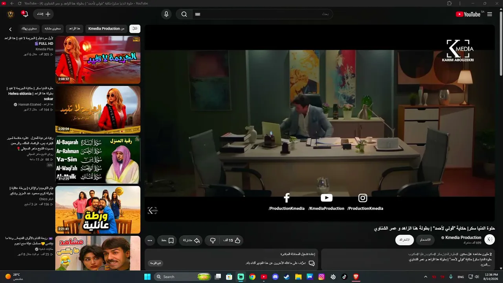Select the هنا الزاهد filter chip
This screenshot has width=503, height=283.
tap(74, 29)
